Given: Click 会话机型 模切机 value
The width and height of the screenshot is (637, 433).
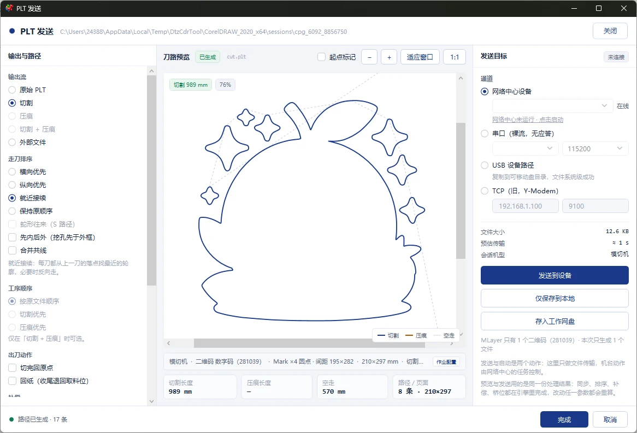Looking at the screenshot, I should 620,254.
